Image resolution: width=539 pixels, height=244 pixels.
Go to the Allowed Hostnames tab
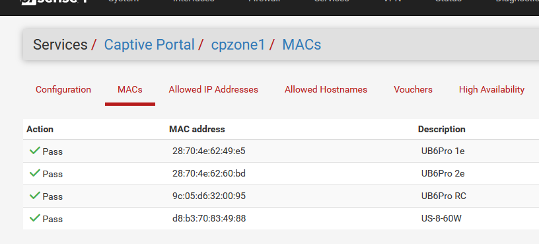pos(326,89)
